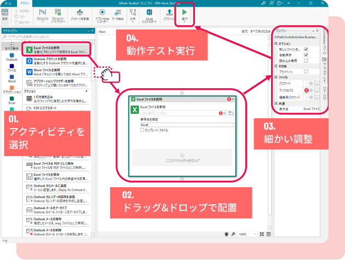Start the アプリ/Web レコーダー

102,15
